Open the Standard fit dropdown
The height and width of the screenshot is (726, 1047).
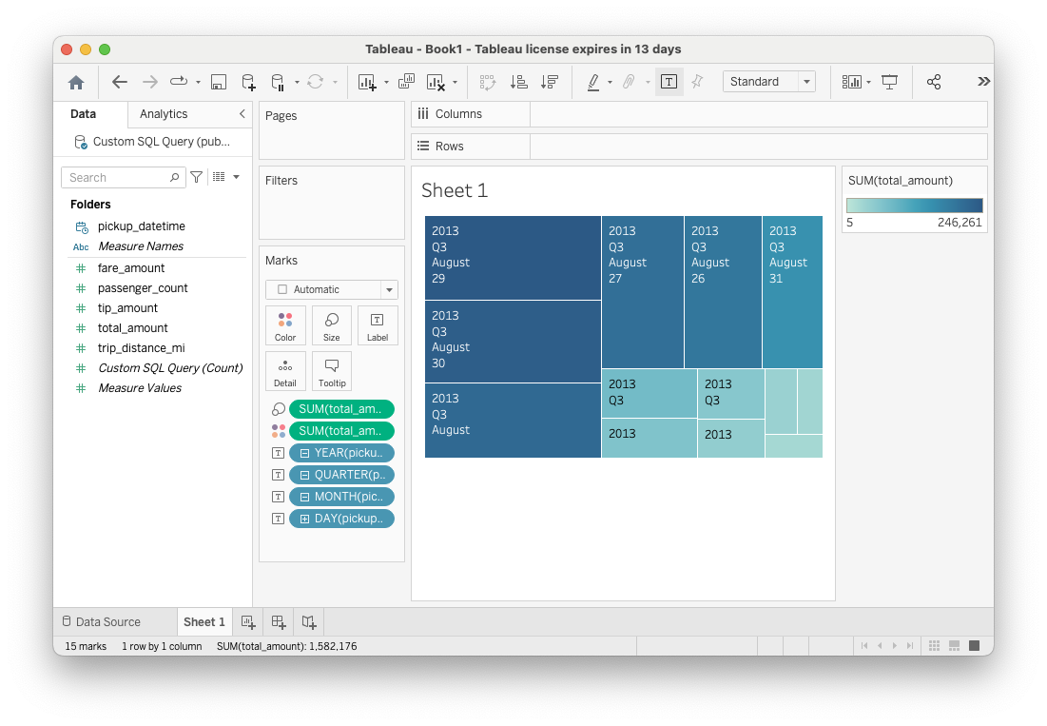[x=806, y=82]
